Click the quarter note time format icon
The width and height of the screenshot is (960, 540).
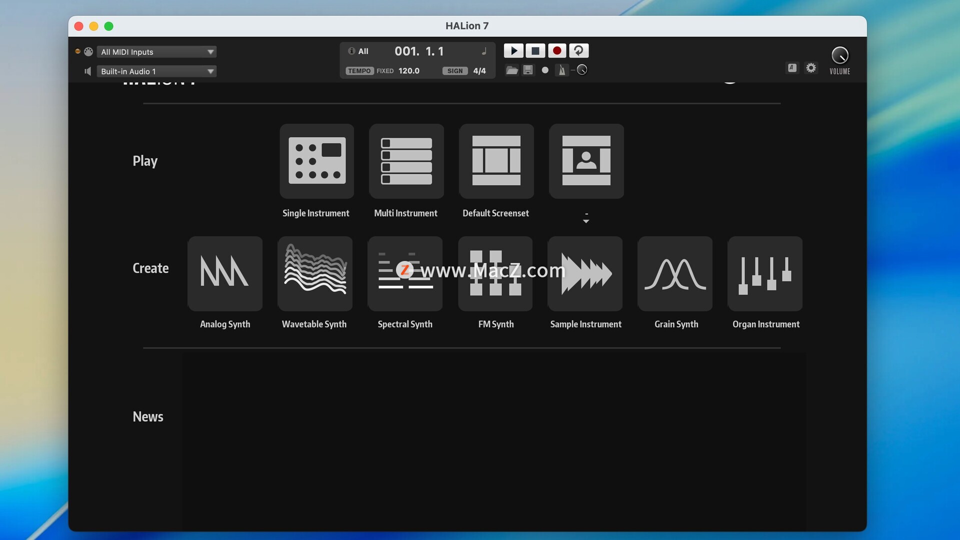484,51
